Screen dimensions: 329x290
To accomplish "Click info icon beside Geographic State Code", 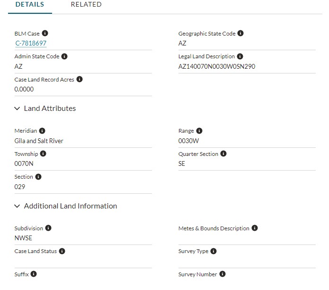I will point(240,34).
